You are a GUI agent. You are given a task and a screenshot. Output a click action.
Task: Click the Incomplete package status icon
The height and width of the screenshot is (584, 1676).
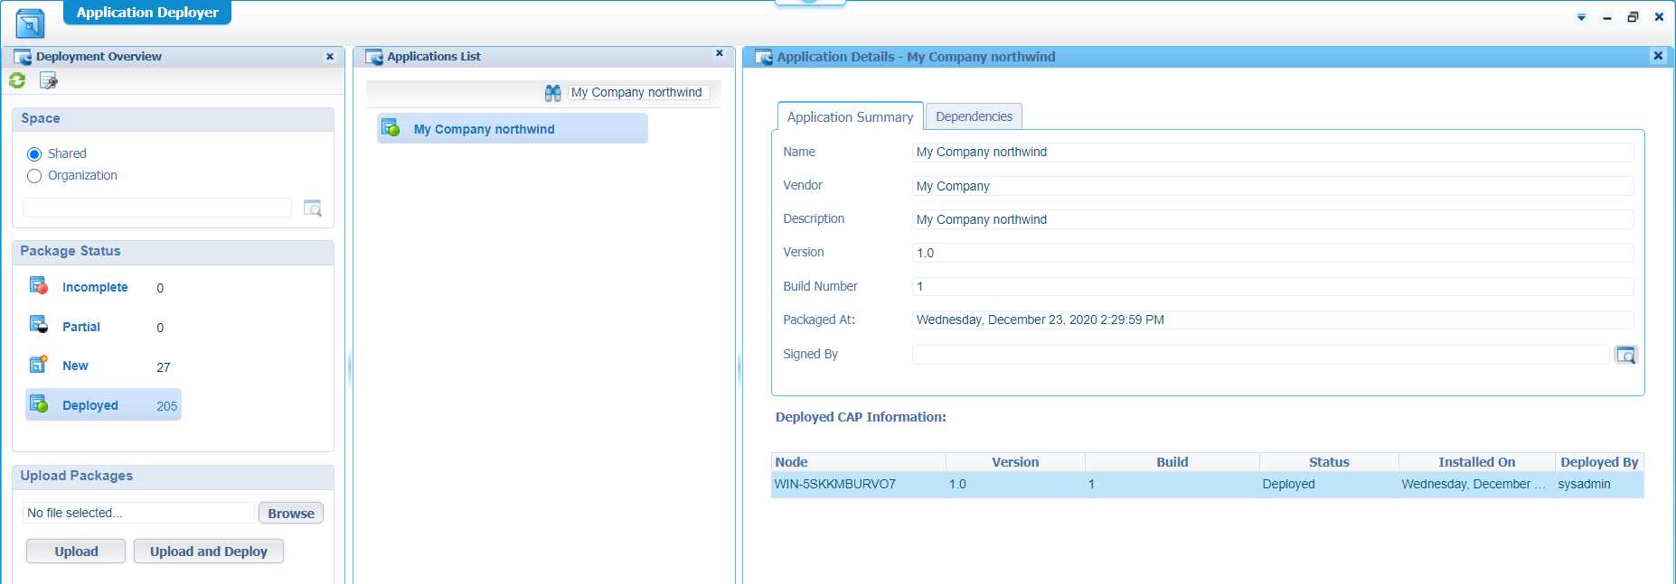39,286
